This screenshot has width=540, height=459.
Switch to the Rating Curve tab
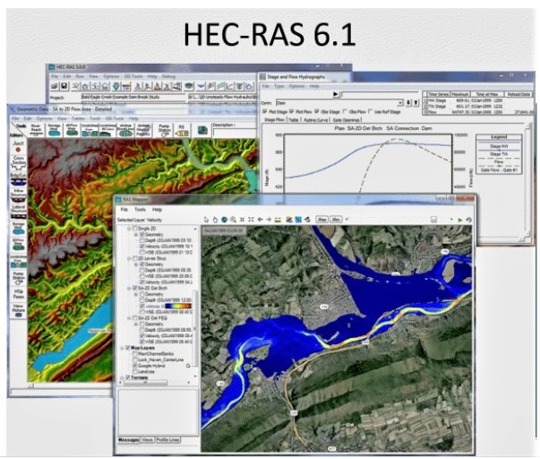click(316, 119)
